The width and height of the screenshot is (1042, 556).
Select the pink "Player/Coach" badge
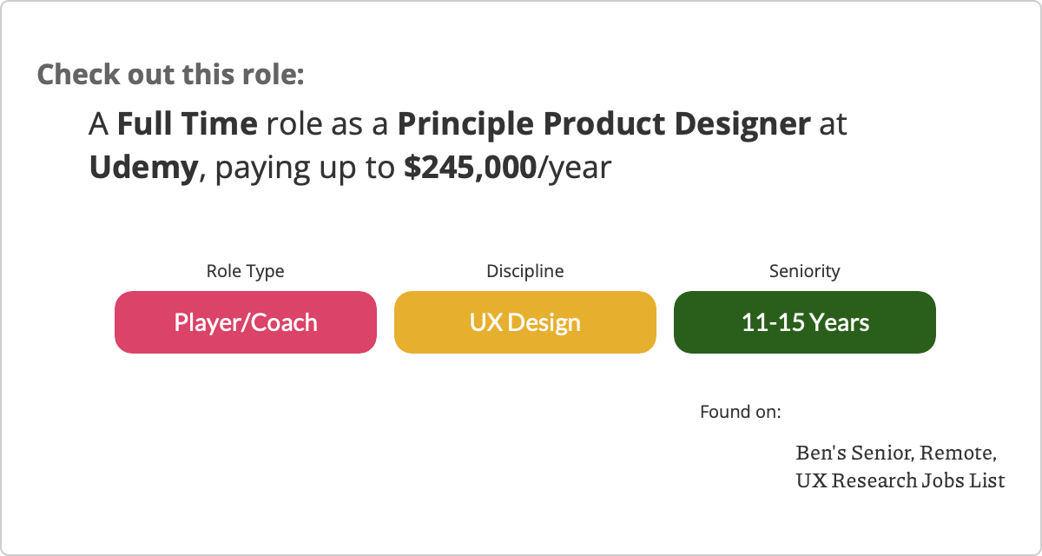click(246, 322)
